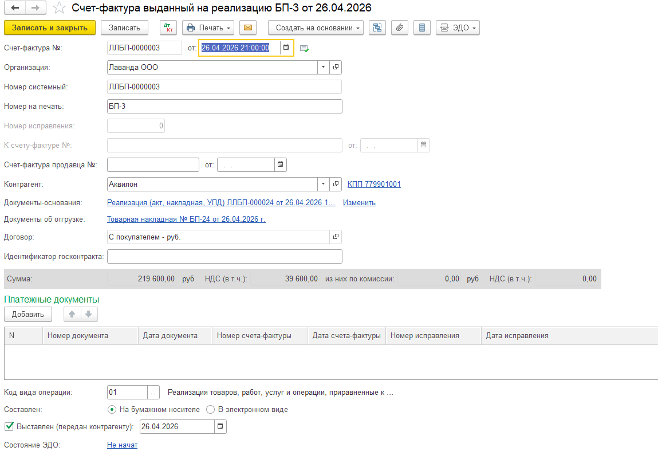The height and width of the screenshot is (455, 658).
Task: Click the Номер системный field
Action: coord(224,87)
